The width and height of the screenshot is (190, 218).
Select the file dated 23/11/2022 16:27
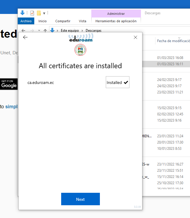170,164
